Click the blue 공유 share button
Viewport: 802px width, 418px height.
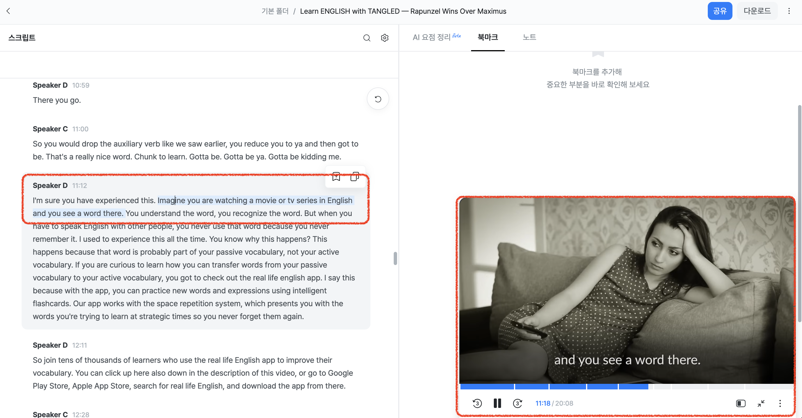pos(720,11)
